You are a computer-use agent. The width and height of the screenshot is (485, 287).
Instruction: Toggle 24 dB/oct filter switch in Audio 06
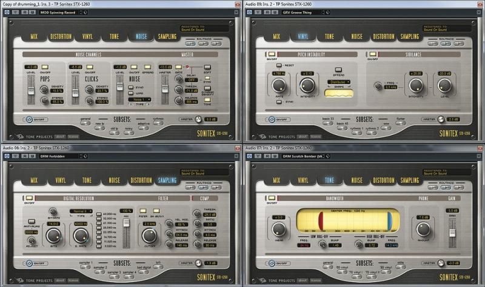pyautogui.click(x=156, y=211)
